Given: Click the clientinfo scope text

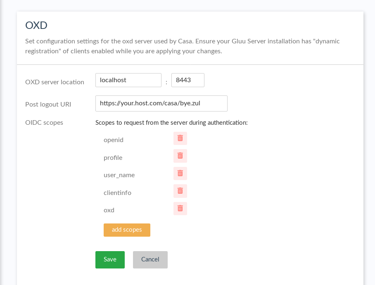Looking at the screenshot, I should (117, 193).
